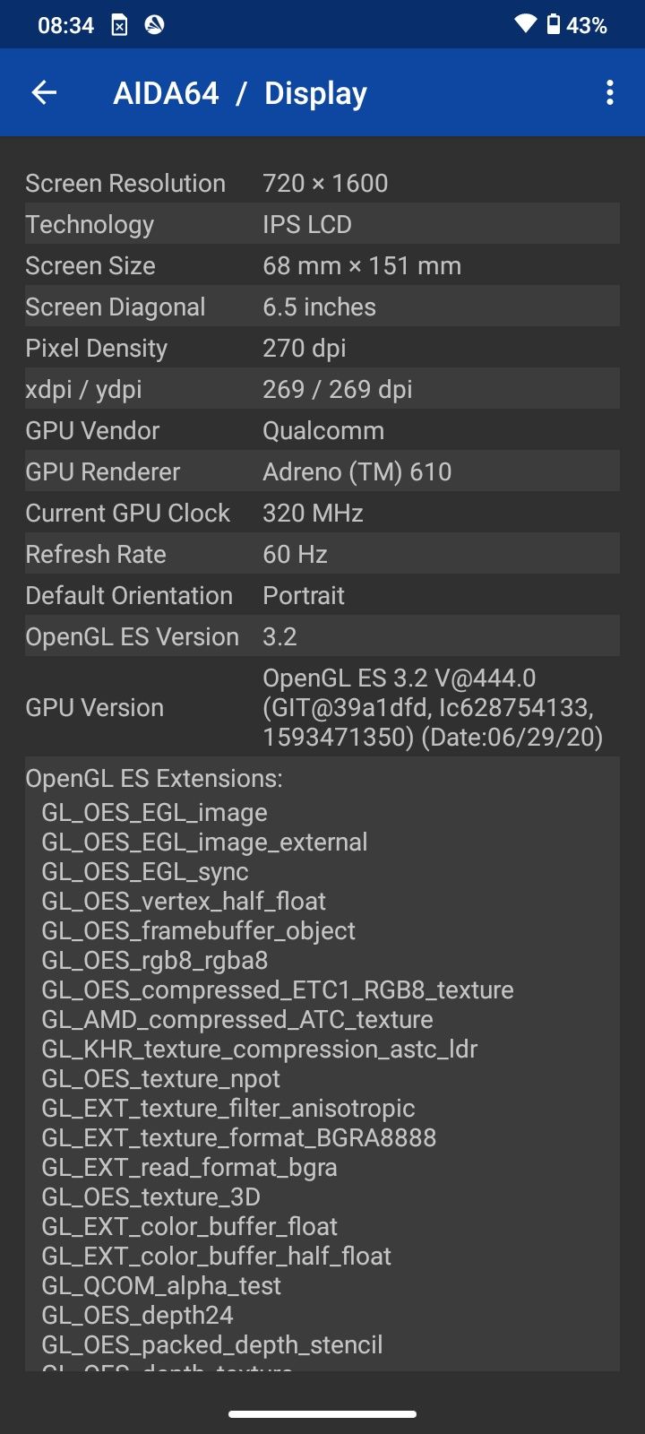Select the Screen Resolution row

(322, 183)
